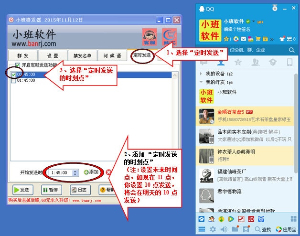The height and width of the screenshot is (236, 300).
Task: Open the QQ browser icon in profile row
Action: pyautogui.click(x=236, y=39)
